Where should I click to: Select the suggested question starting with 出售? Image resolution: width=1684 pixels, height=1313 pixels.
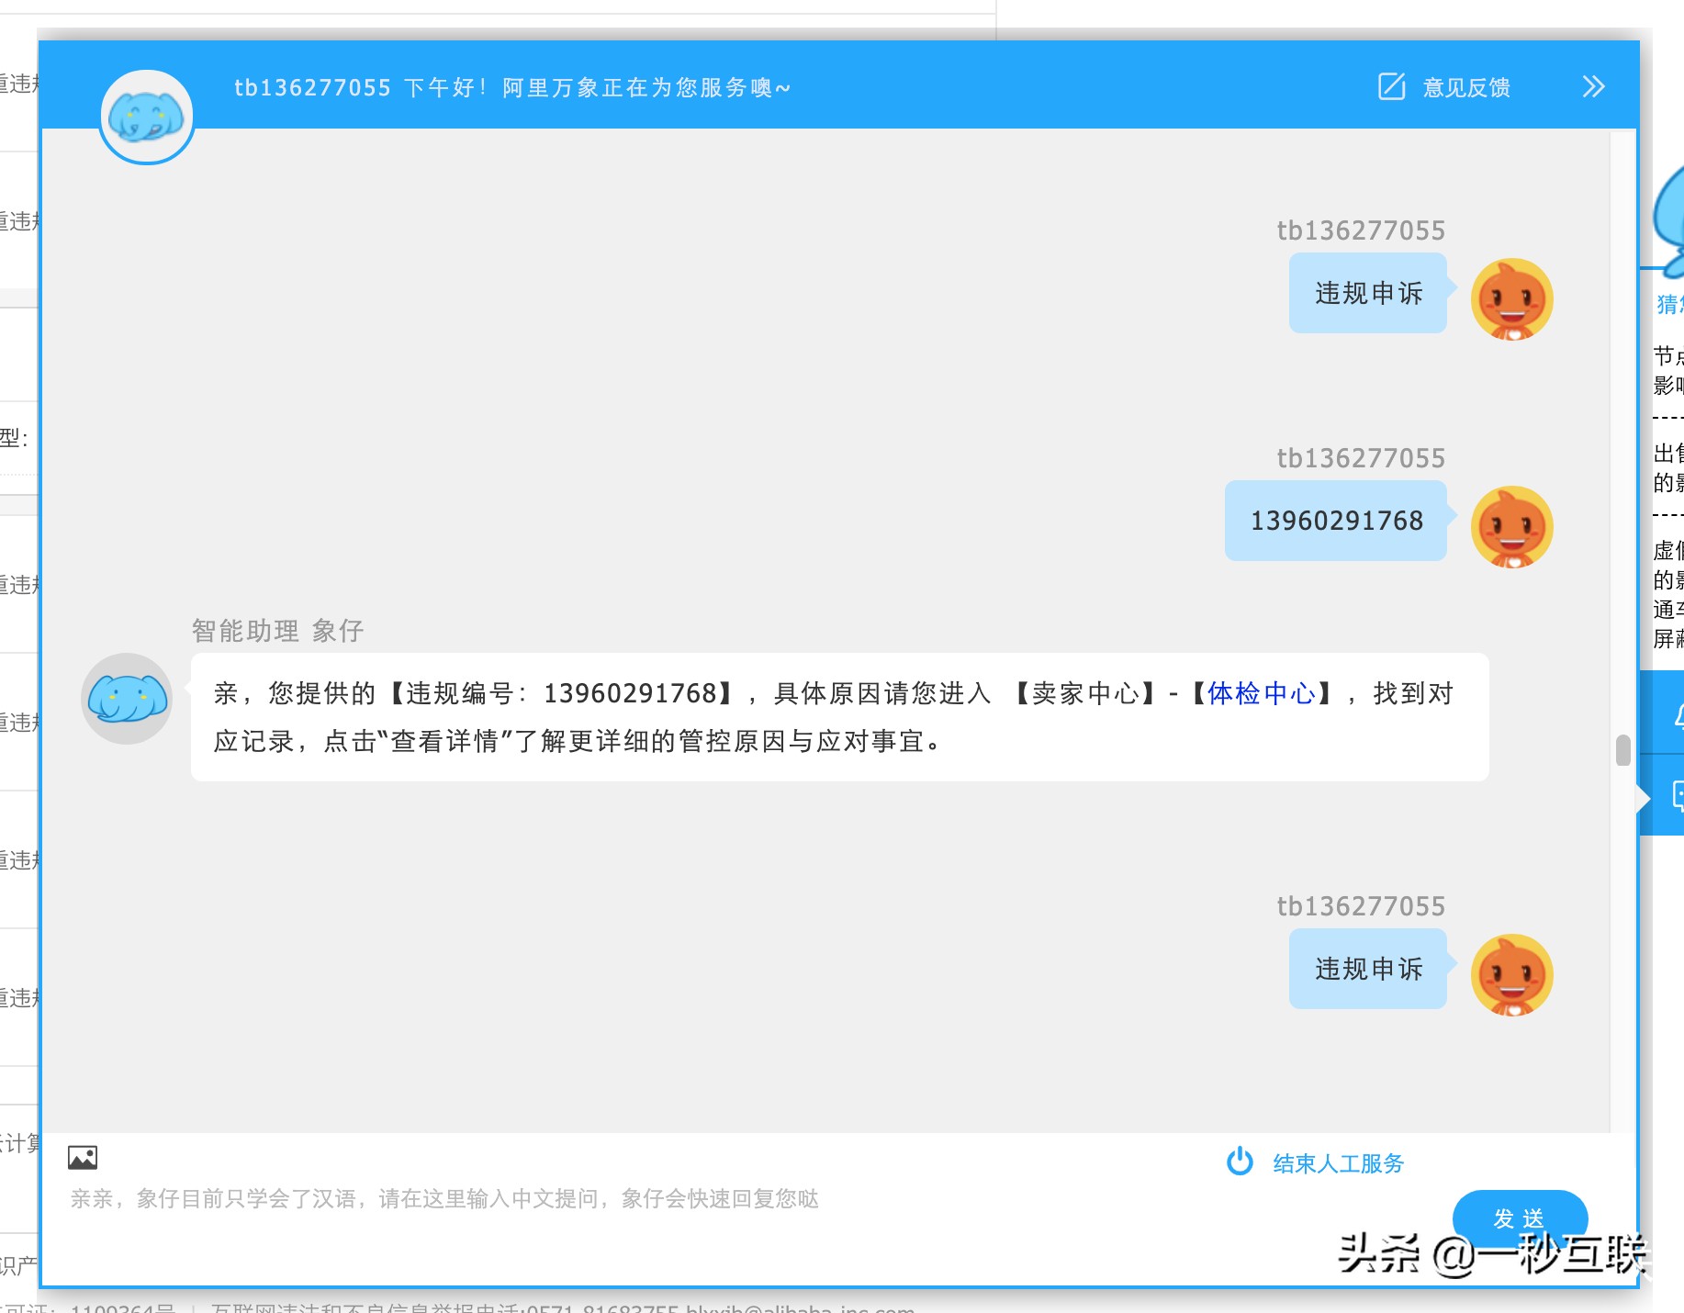point(1669,464)
